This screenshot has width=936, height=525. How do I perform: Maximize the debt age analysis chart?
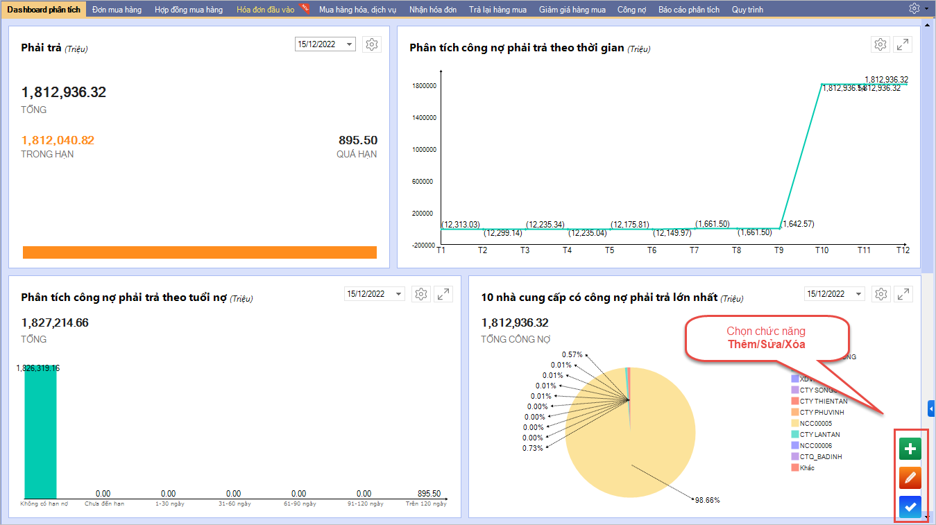tap(443, 294)
